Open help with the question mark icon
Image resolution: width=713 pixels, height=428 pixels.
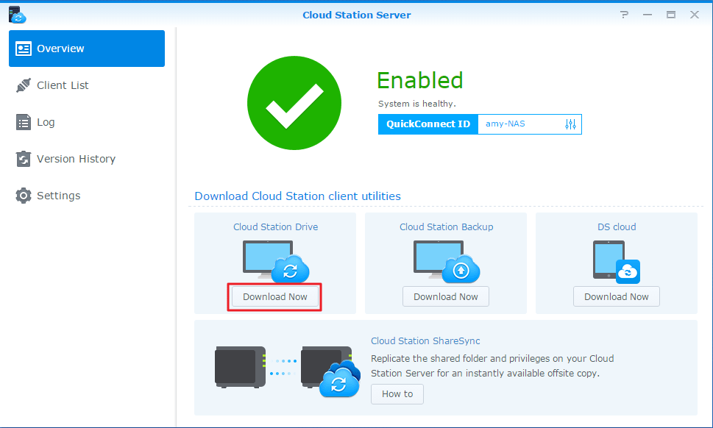(623, 14)
